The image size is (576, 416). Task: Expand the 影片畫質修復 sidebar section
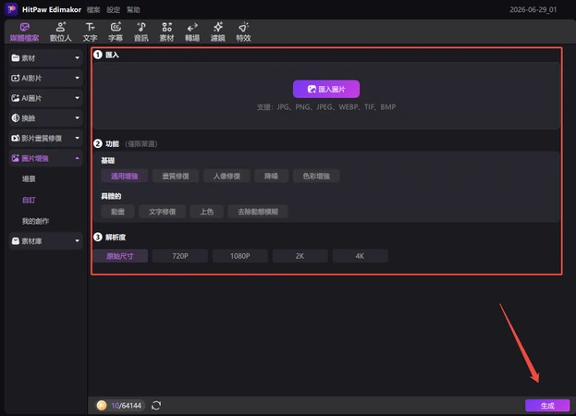[x=45, y=138]
